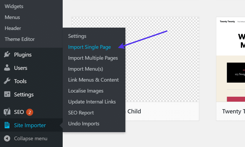Click the Collapse menu arrow icon
This screenshot has height=147, width=245.
click(7, 138)
